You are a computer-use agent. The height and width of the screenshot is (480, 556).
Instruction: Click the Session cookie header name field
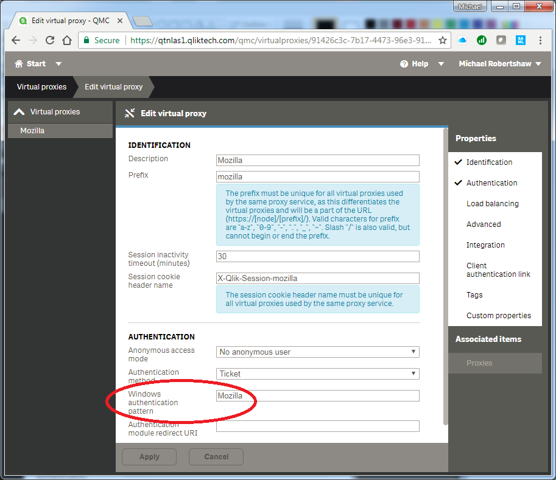(x=318, y=279)
